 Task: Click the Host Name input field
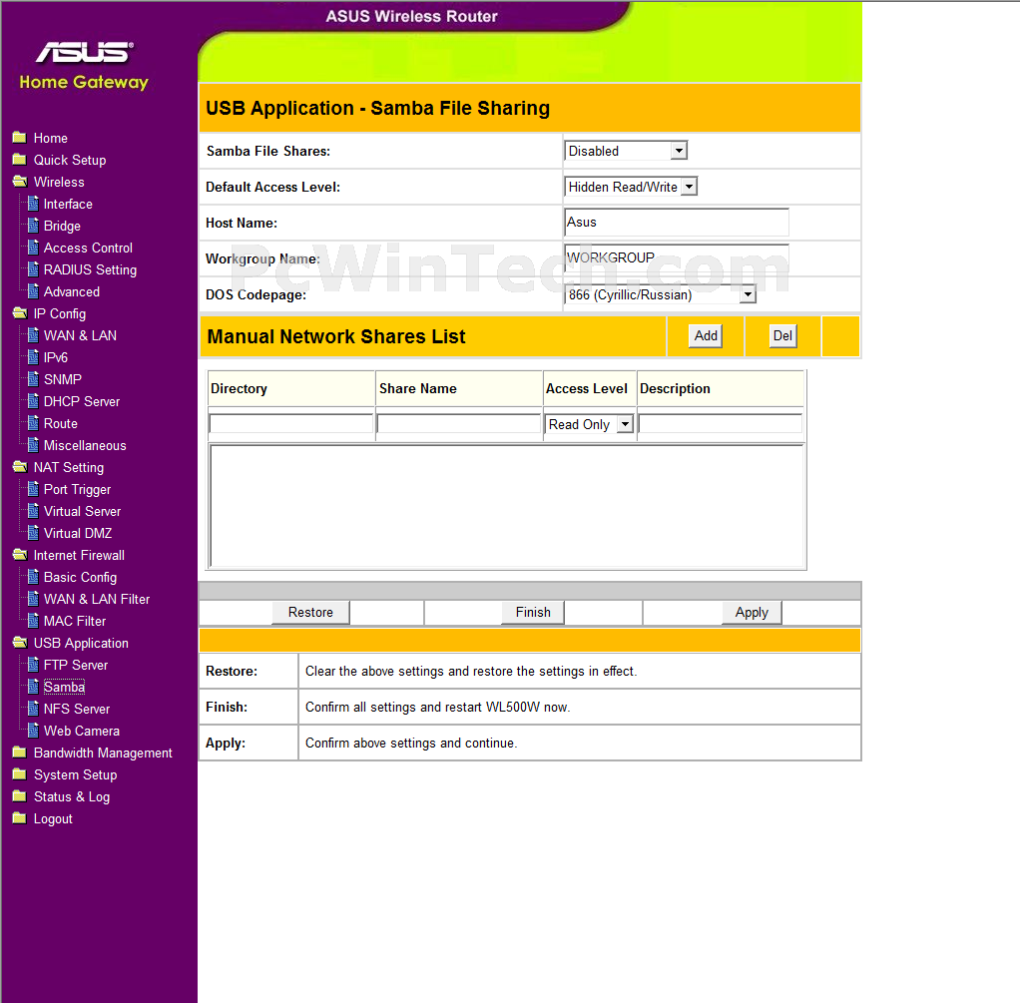[x=677, y=223]
